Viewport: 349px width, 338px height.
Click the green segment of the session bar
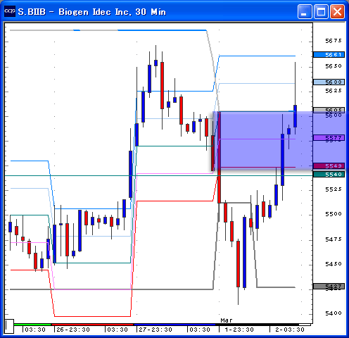[32, 325]
